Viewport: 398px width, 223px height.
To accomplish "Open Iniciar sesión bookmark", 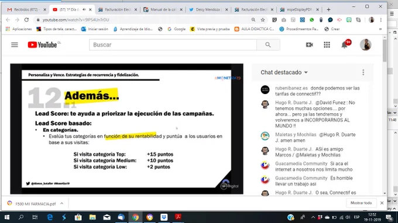I will (x=95, y=29).
